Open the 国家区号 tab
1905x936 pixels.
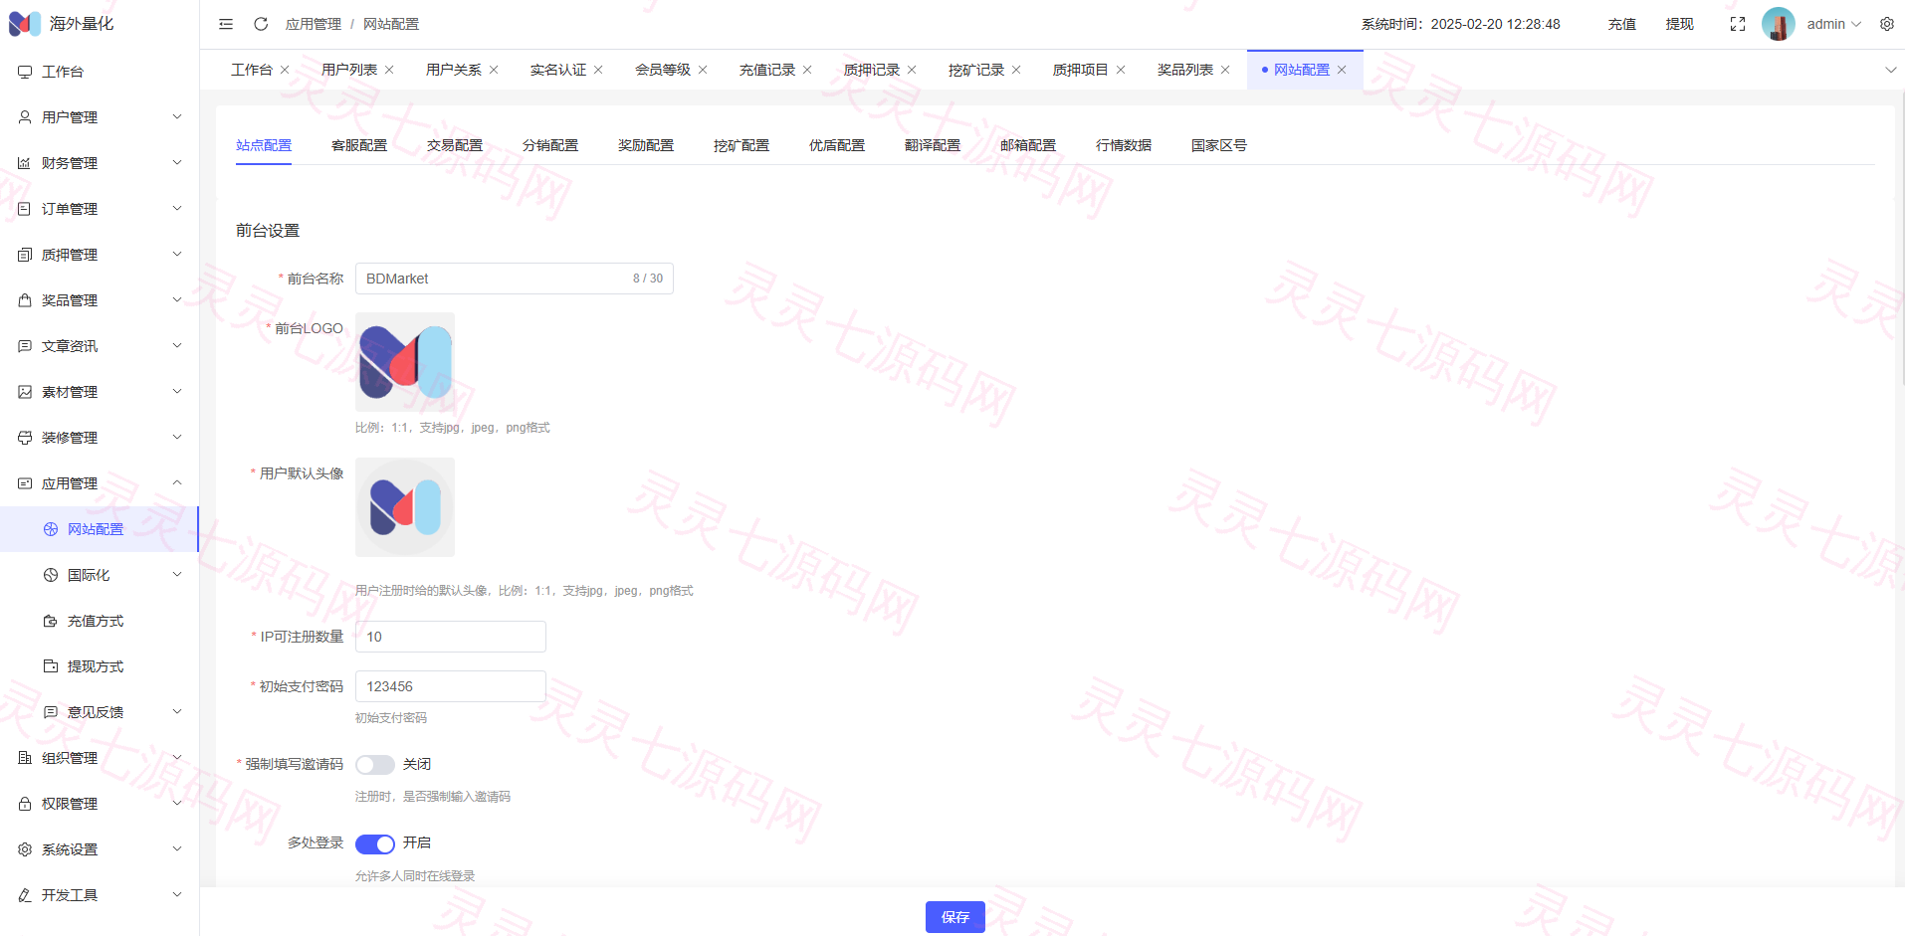tap(1219, 145)
